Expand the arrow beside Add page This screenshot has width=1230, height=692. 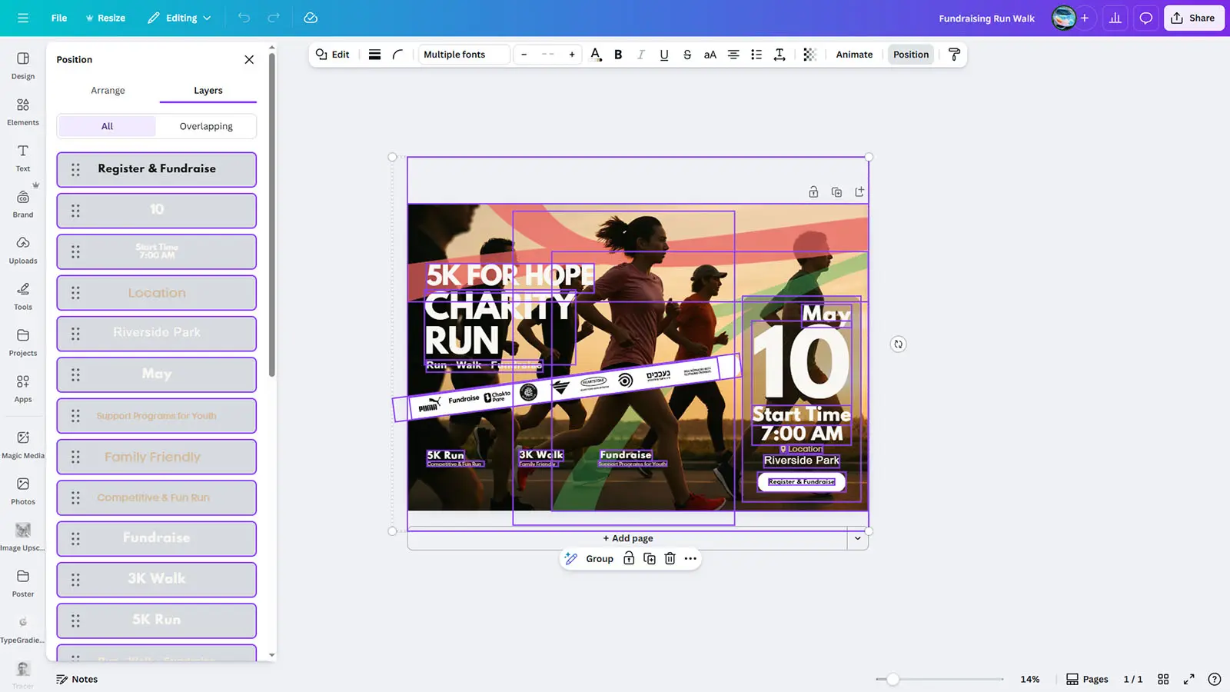(x=857, y=538)
